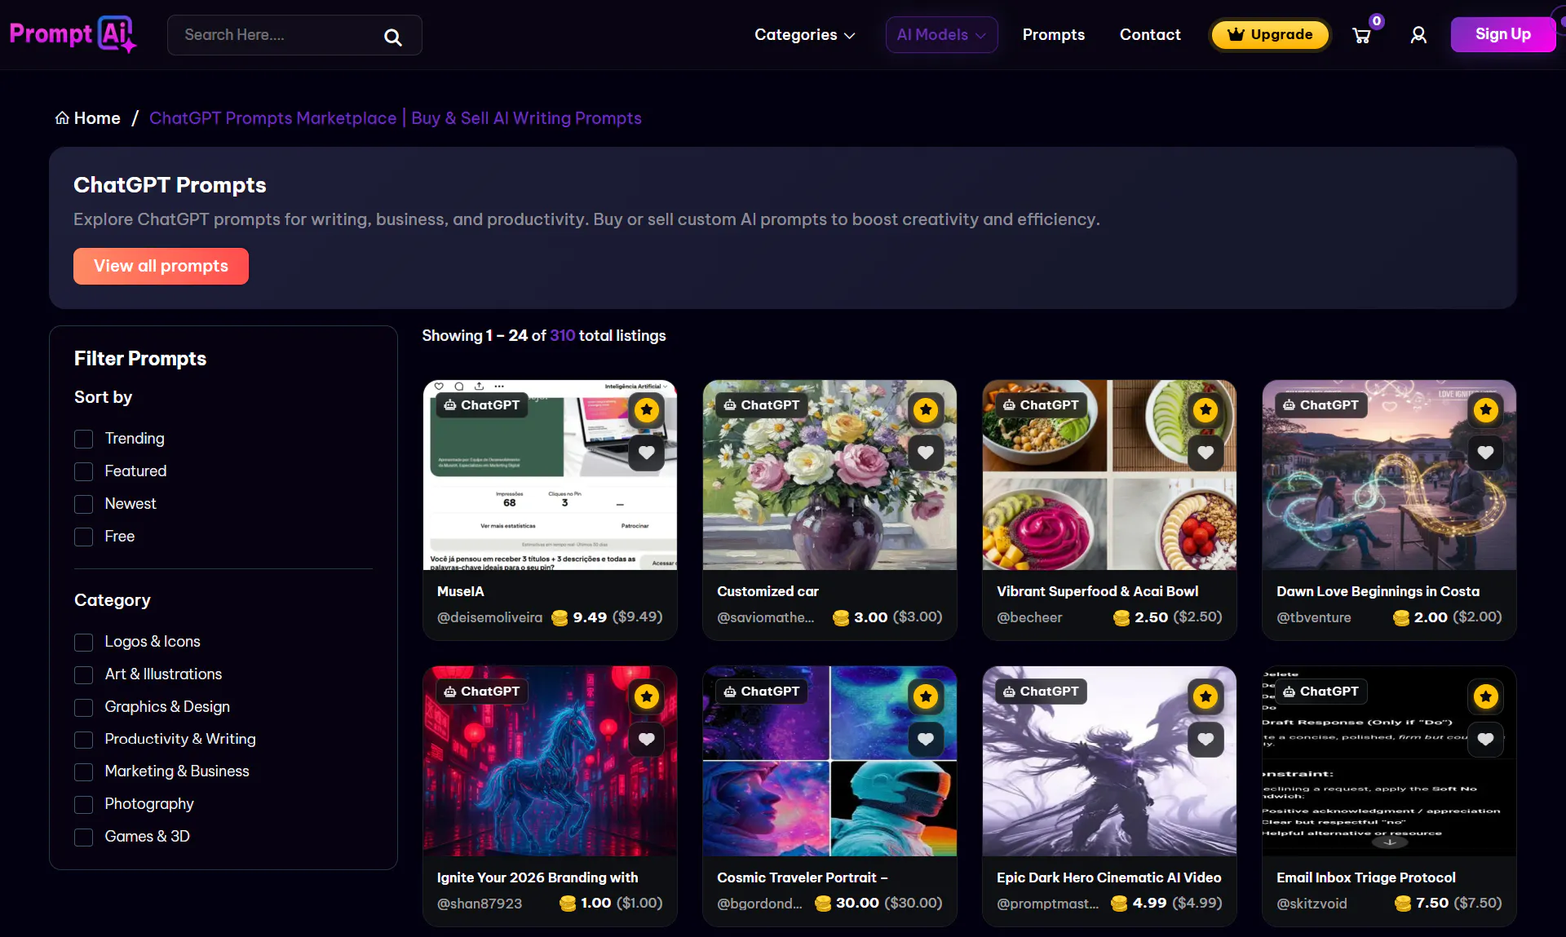Check the Photography category box
The image size is (1566, 937).
(83, 804)
